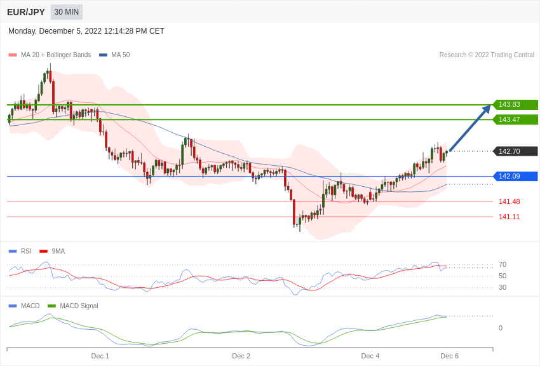Image resolution: width=540 pixels, height=366 pixels.
Task: Click the RSI legend label
Action: 26,252
